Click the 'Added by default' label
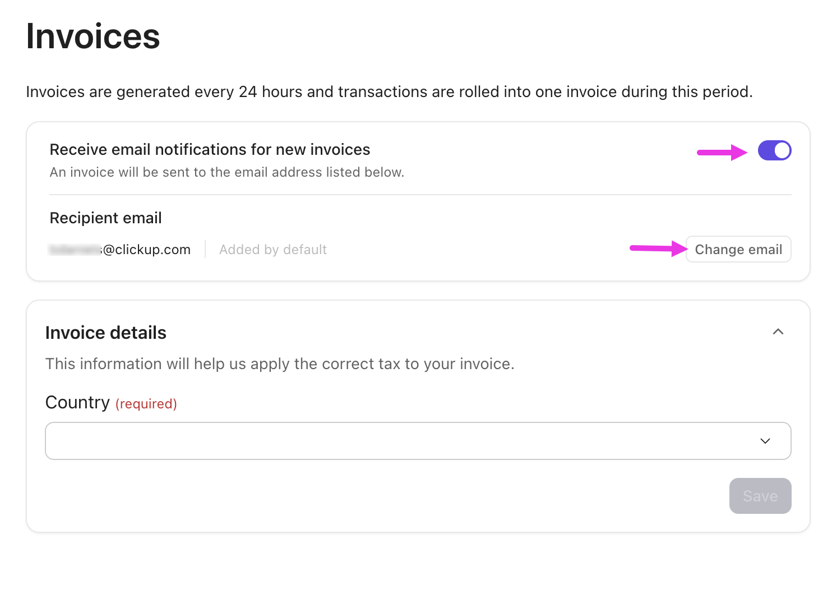The image size is (832, 589). (272, 249)
